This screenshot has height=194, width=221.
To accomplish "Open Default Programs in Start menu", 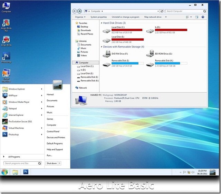I will [x=55, y=144].
